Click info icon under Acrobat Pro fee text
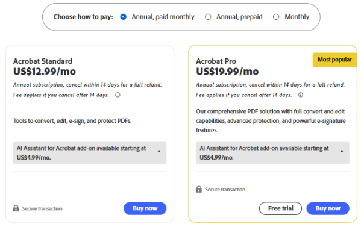The image size is (361, 230). pyautogui.click(x=301, y=95)
